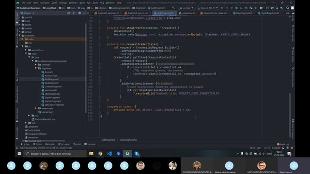Open the Nexus device selector dropdown
This screenshot has height=174, width=310.
point(208,8)
